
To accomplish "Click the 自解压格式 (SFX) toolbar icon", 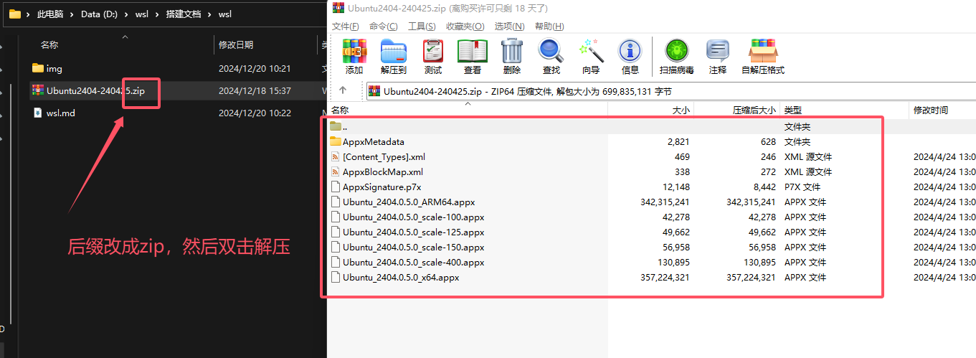I will pyautogui.click(x=763, y=51).
